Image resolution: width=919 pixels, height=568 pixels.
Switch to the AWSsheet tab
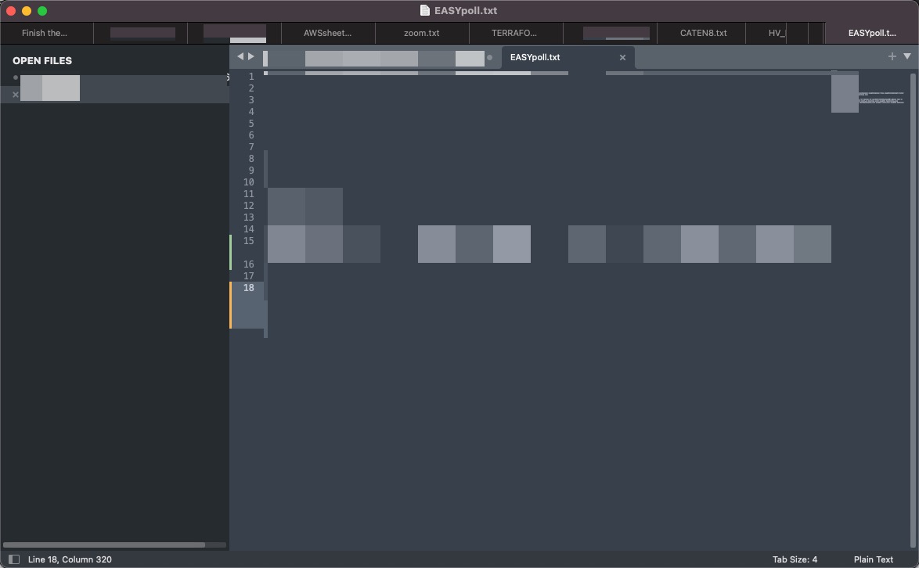click(327, 33)
